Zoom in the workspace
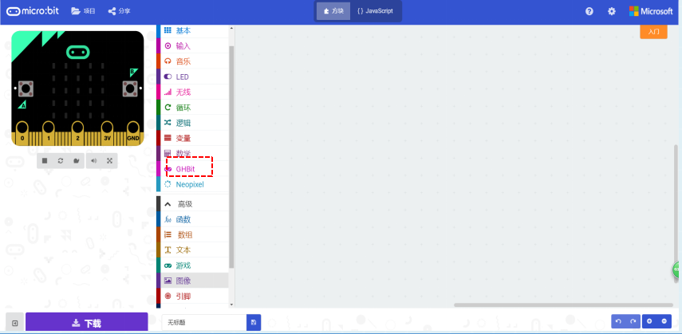 [x=649, y=321]
